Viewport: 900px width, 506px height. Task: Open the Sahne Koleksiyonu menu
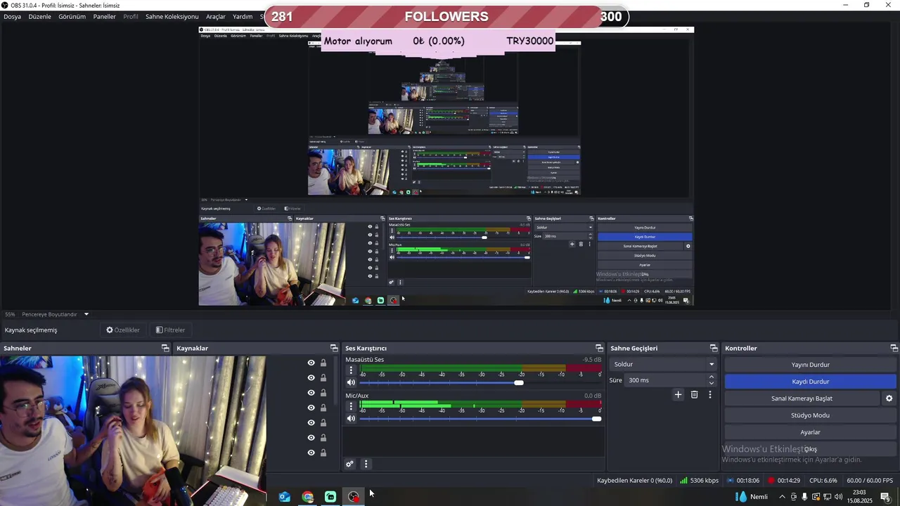(x=172, y=16)
